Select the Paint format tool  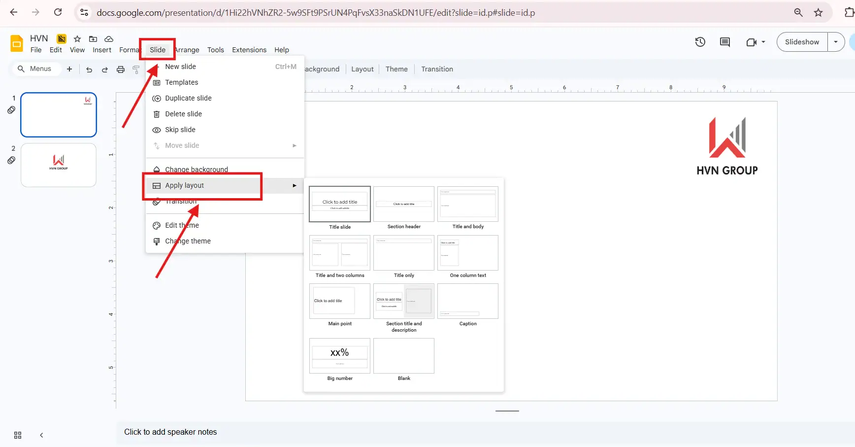(136, 69)
